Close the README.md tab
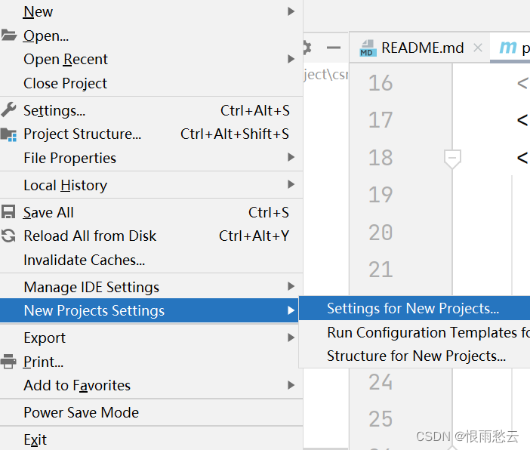The height and width of the screenshot is (450, 530). click(x=478, y=48)
